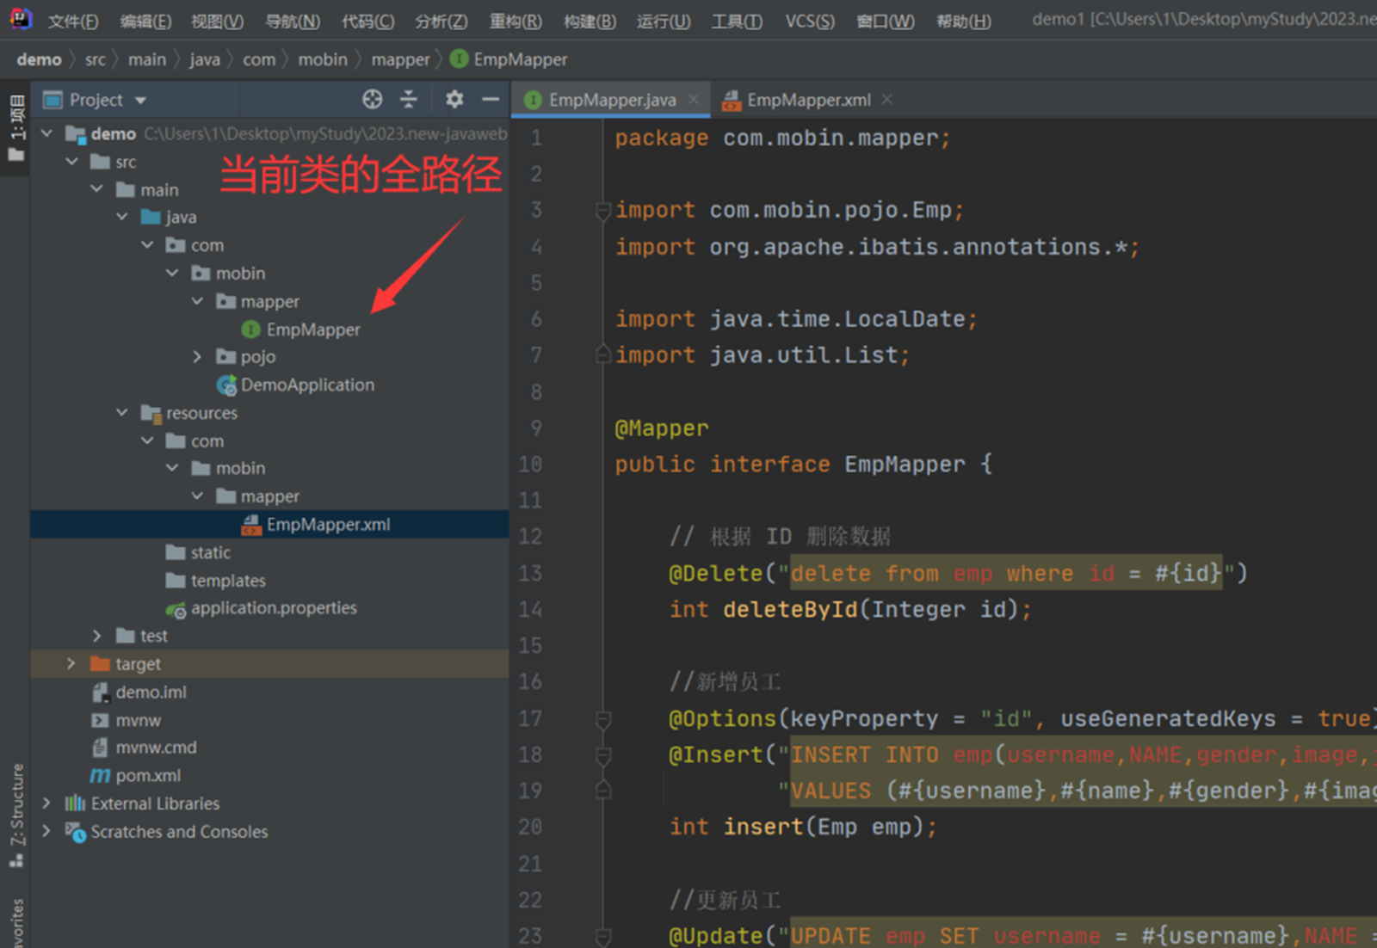1377x948 pixels.
Task: Expand the pojo package
Action: click(x=197, y=356)
